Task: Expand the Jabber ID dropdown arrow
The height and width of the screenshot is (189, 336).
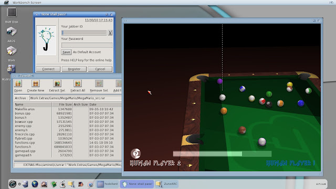Action: (x=110, y=33)
